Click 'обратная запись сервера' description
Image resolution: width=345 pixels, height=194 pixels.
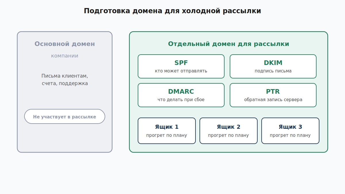pos(273,100)
